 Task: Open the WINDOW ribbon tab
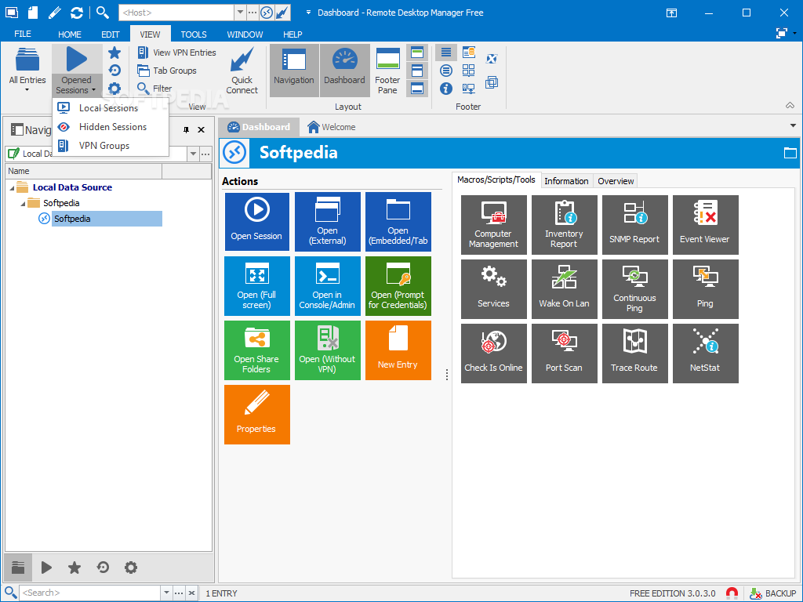click(x=245, y=34)
